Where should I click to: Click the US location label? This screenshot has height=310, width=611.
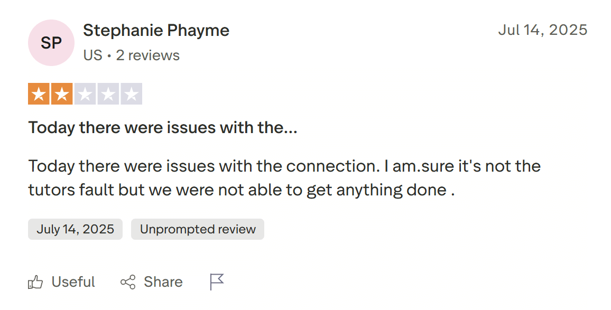(94, 55)
